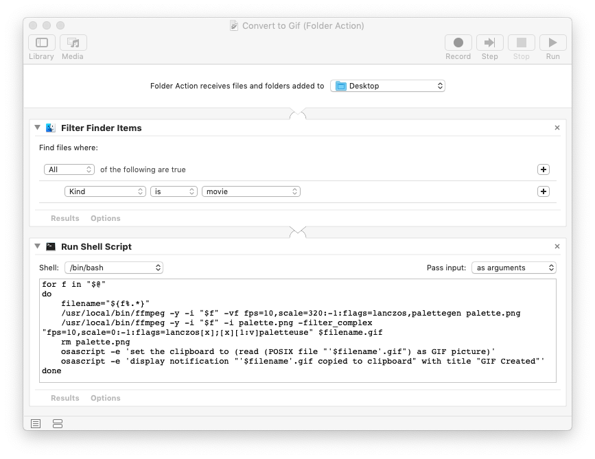Screen dimensions: 595x459
Task: Collapse the Filter Finder Items action
Action: (x=36, y=128)
